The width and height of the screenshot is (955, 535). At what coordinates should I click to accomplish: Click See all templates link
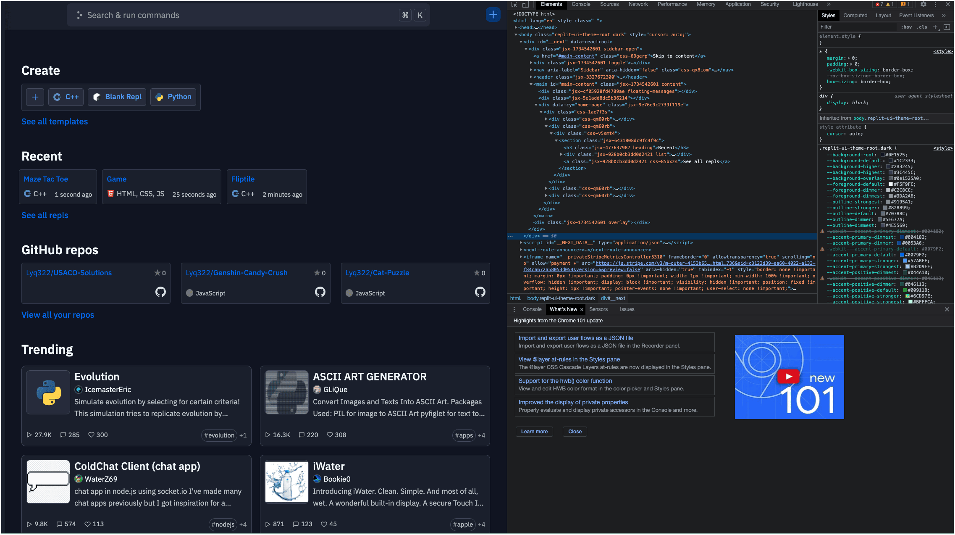(x=55, y=121)
